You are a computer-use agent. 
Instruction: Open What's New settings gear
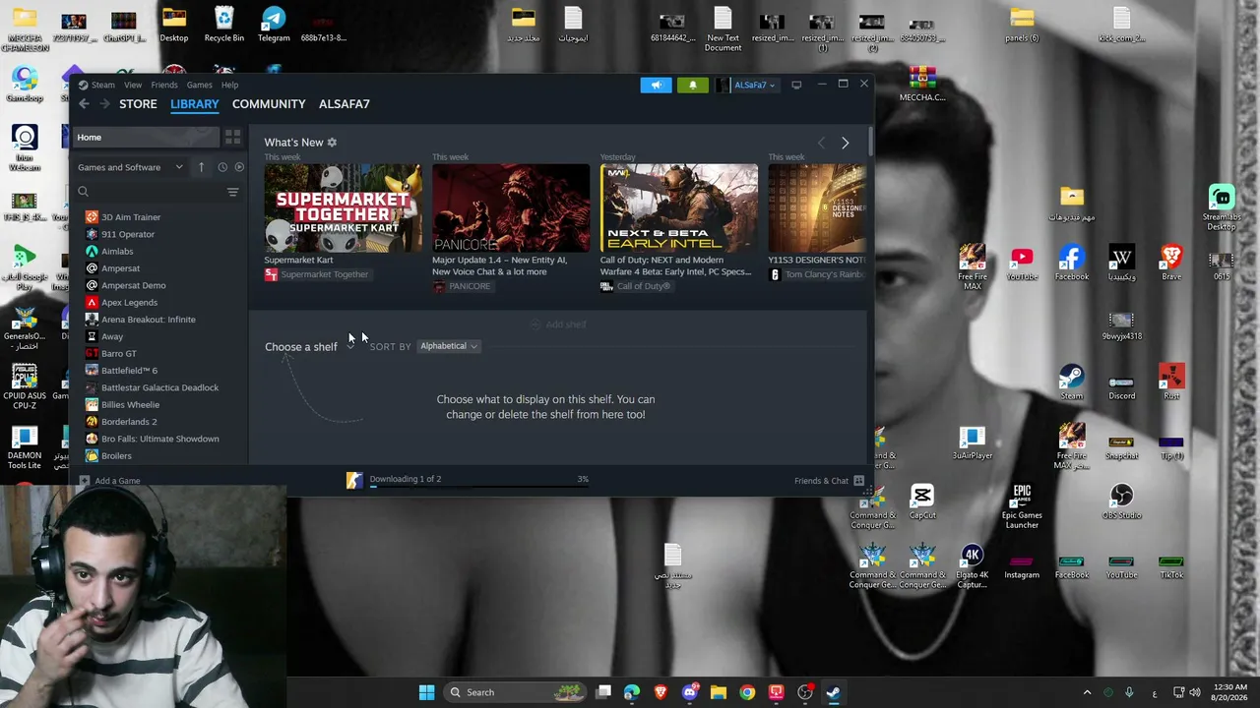pyautogui.click(x=332, y=143)
